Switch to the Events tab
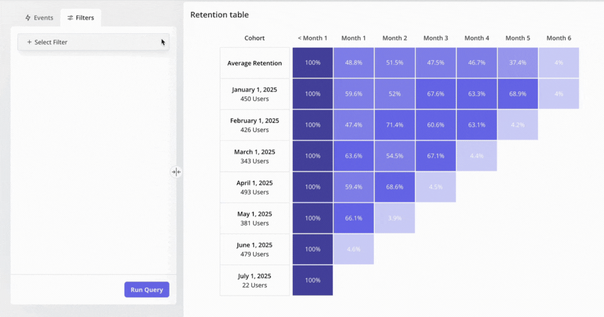The image size is (604, 317). (x=40, y=17)
